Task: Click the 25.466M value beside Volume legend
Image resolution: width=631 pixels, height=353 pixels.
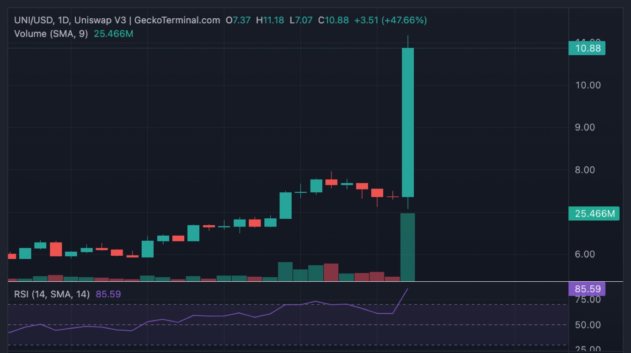Action: (113, 34)
